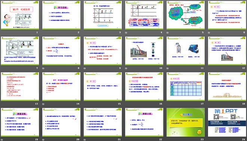
Task: Click animation star icon under slide 14
Action: [x=43, y=104]
